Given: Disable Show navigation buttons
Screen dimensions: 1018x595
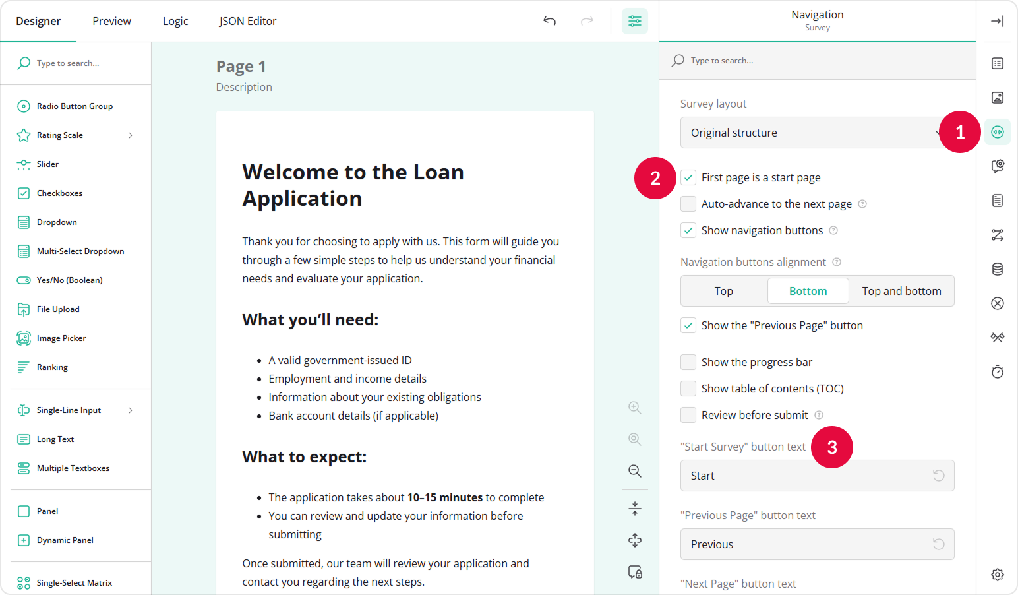Looking at the screenshot, I should point(688,230).
